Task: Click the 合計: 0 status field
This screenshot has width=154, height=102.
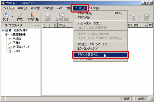Action: (x=142, y=99)
